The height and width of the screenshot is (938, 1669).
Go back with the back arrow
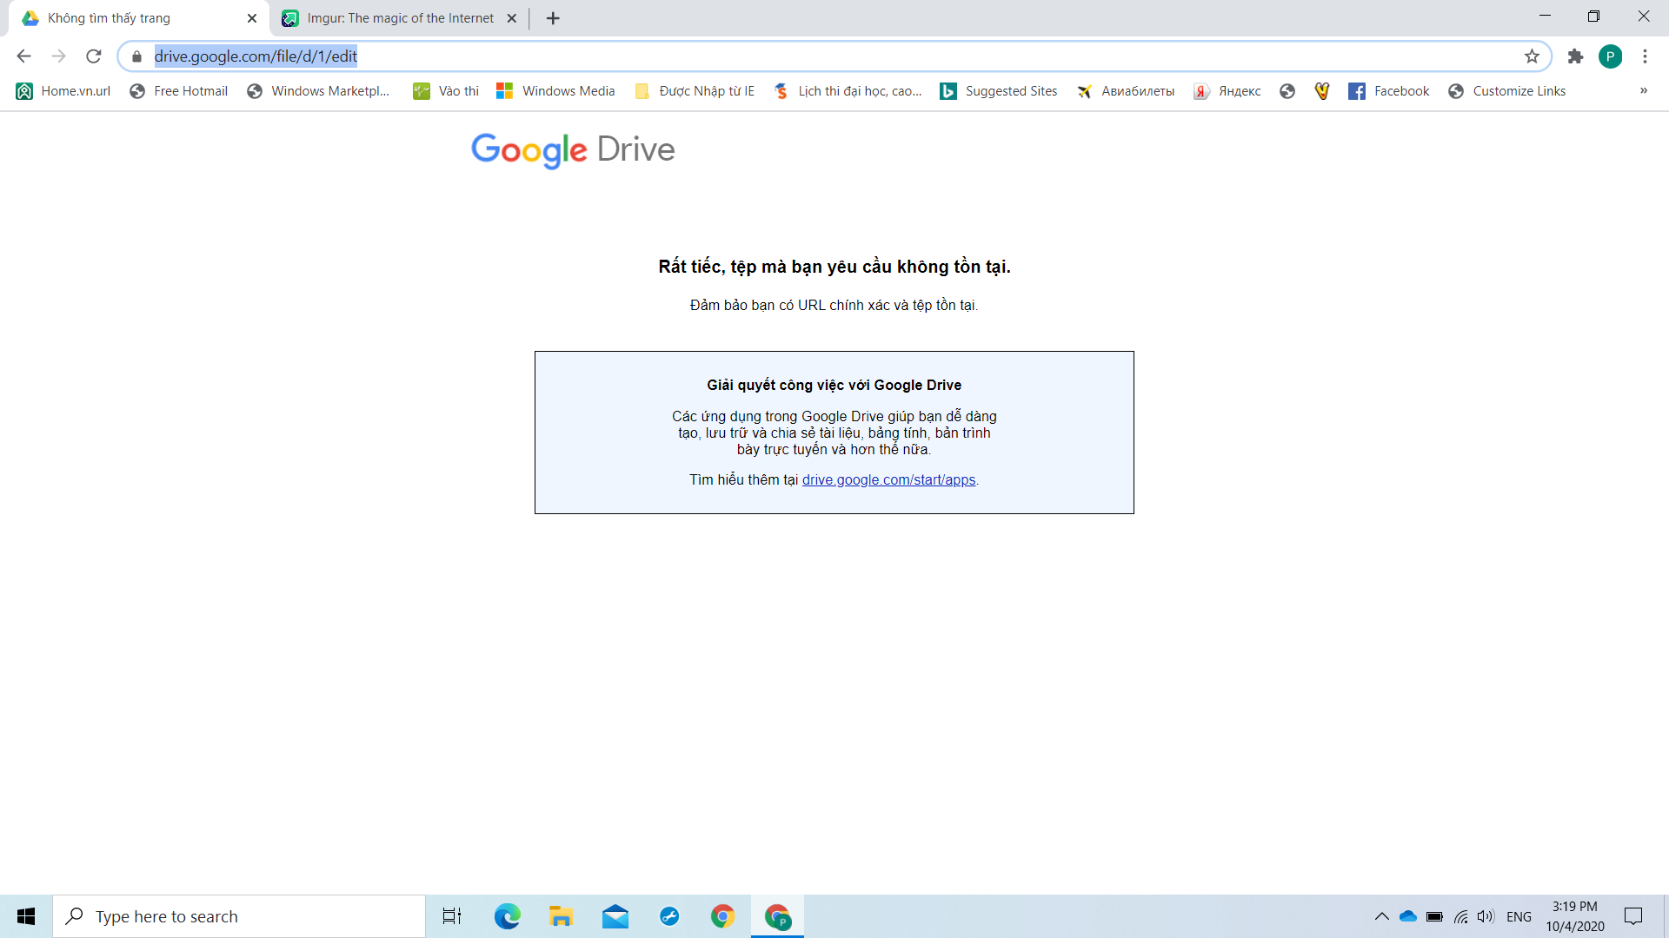click(23, 56)
